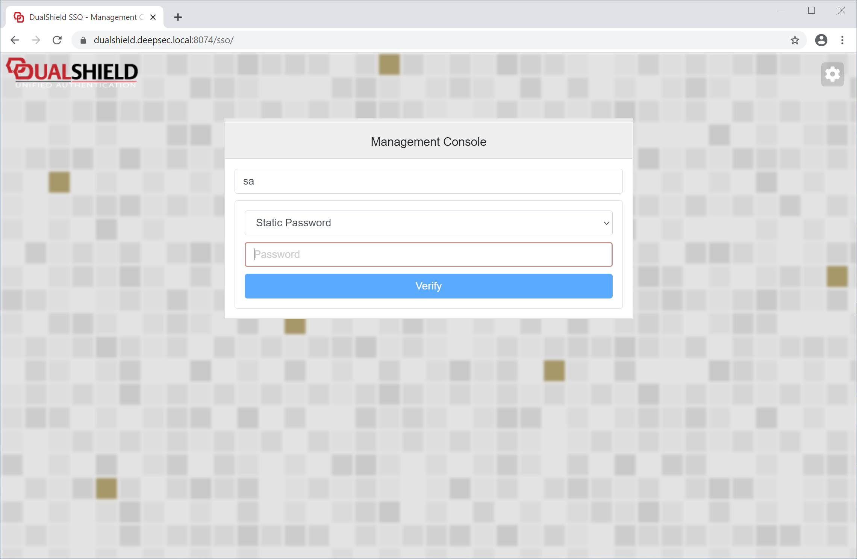The height and width of the screenshot is (559, 857).
Task: Click the forward navigation arrow
Action: point(36,40)
